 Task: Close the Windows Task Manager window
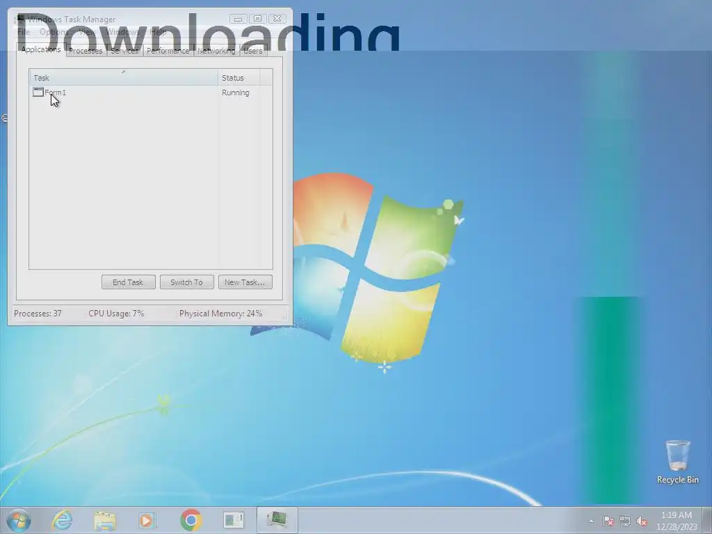(277, 19)
